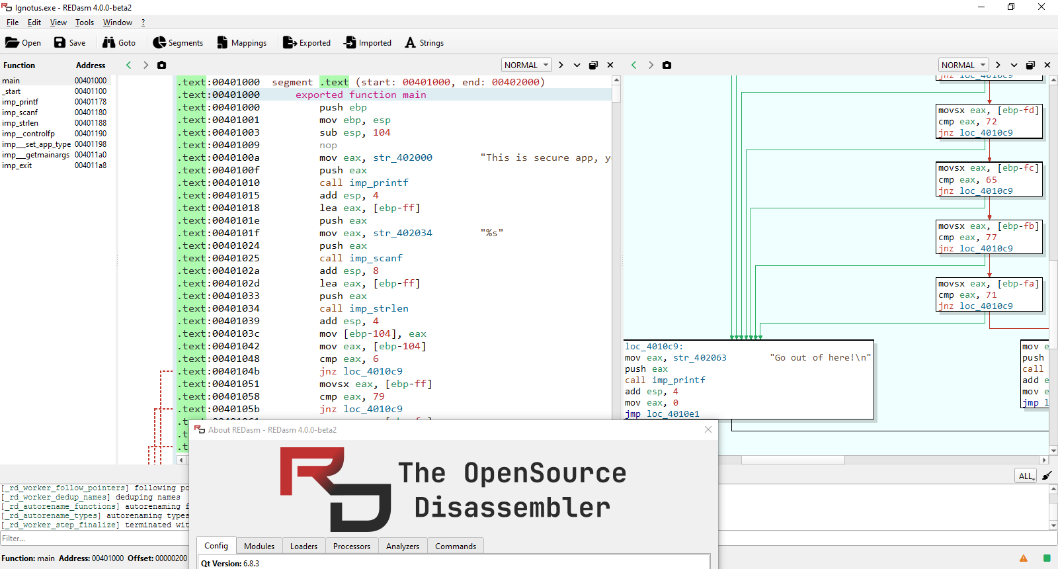The height and width of the screenshot is (569, 1058).
Task: Detach the graph panel into window
Action: (x=1030, y=65)
